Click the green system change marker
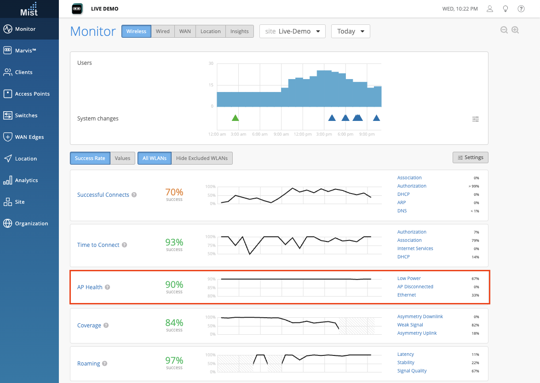This screenshot has height=383, width=540. pos(236,118)
